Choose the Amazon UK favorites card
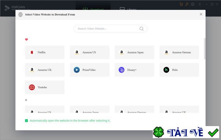This screenshot has height=140, width=221. pyautogui.click(x=45, y=70)
